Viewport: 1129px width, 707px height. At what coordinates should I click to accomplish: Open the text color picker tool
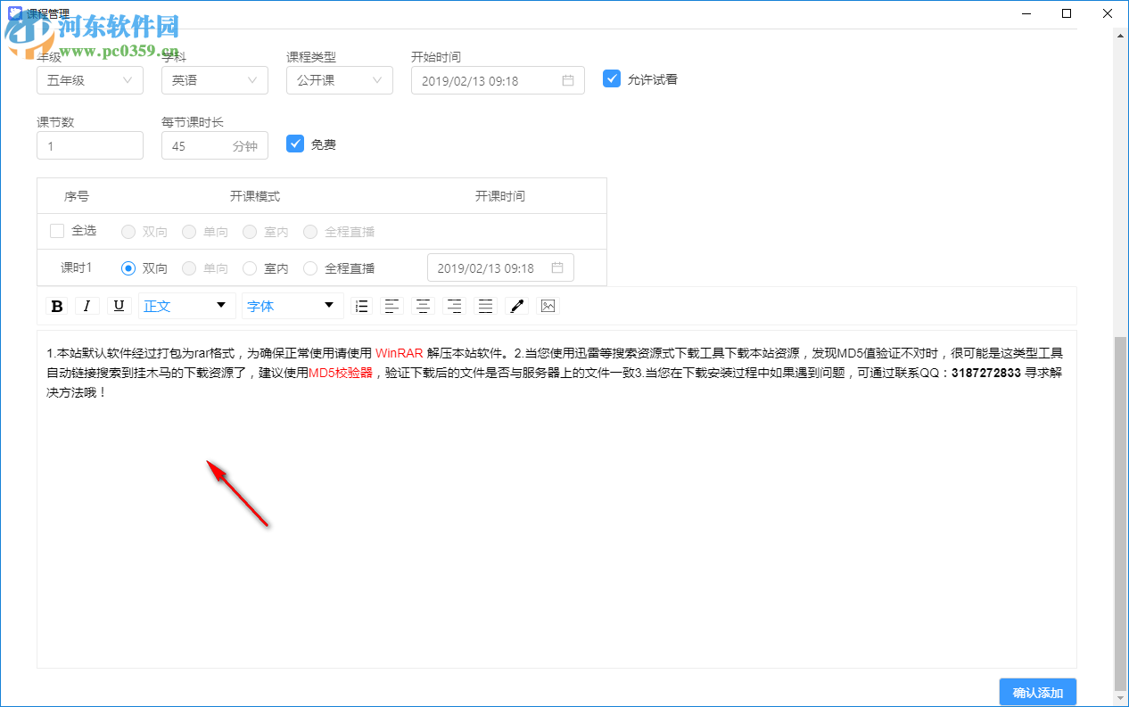[516, 306]
